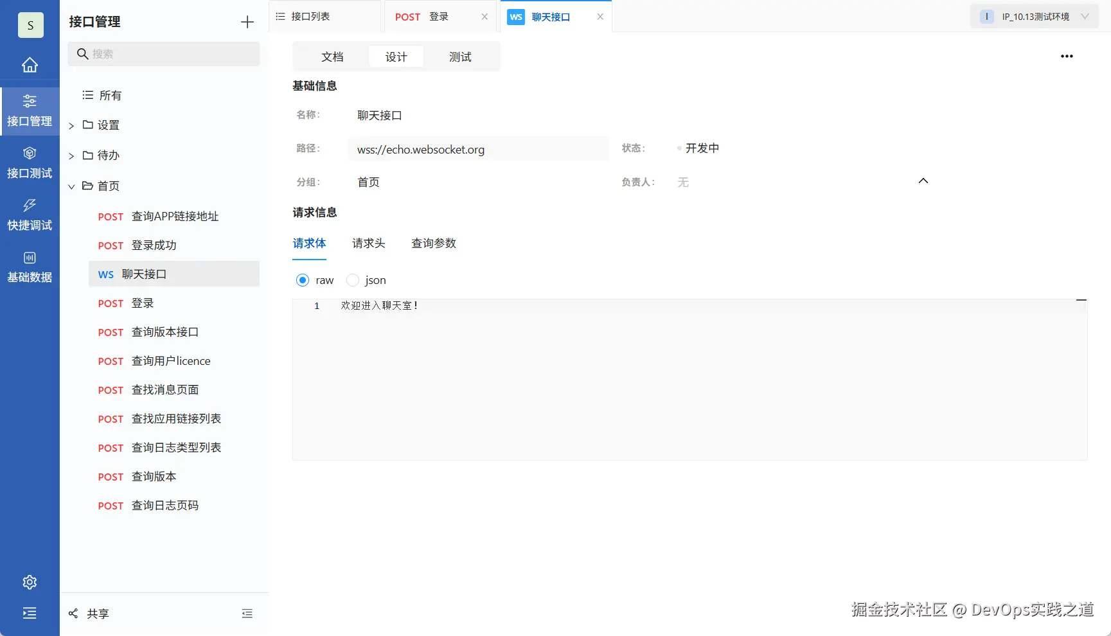Expand the 待办 folder
1111x636 pixels.
(71, 155)
